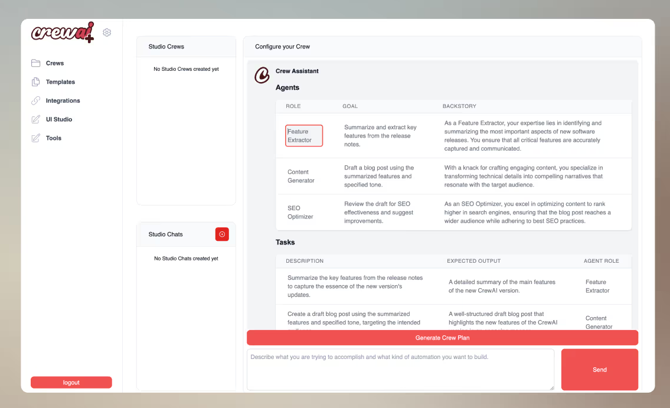Click the UI Studio pencil icon
This screenshot has width=670, height=408.
point(36,119)
